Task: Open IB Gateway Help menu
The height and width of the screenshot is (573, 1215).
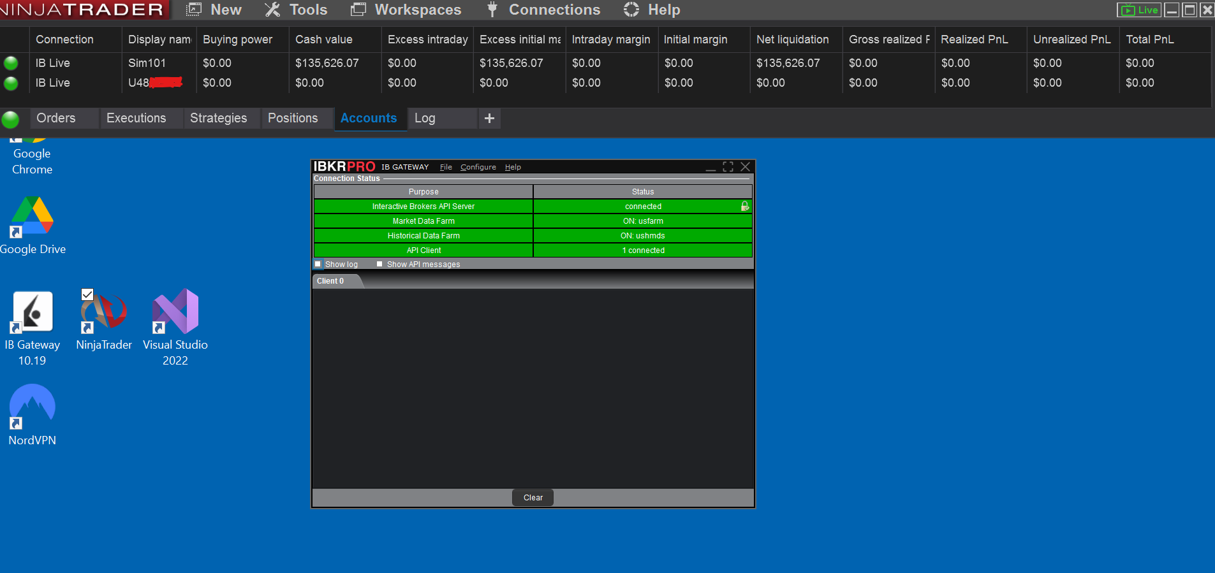Action: click(513, 167)
